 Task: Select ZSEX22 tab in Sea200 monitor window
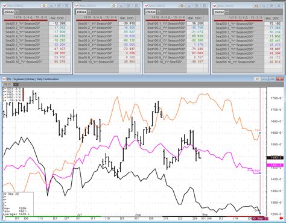point(219,12)
